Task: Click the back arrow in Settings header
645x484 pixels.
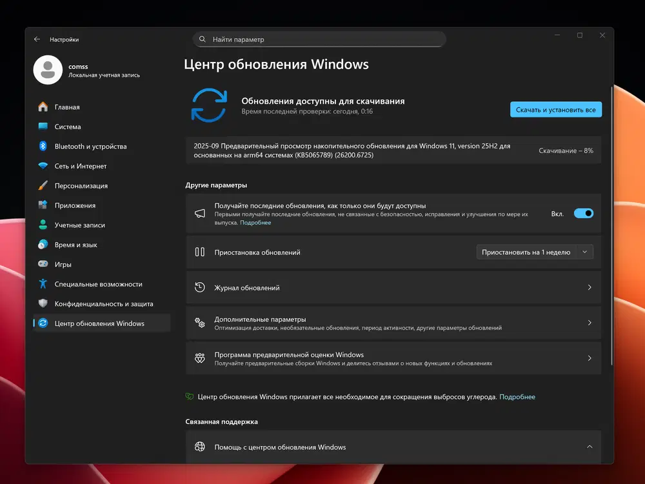Action: pyautogui.click(x=37, y=39)
